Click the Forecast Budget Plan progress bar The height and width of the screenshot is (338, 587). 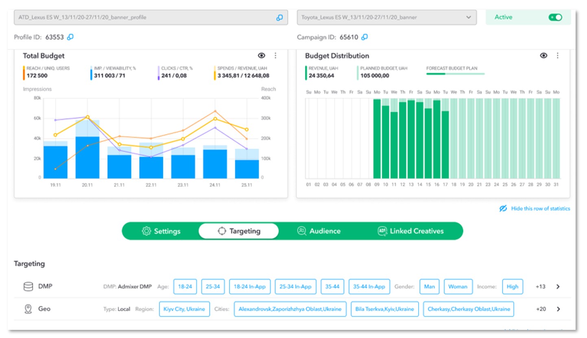pos(455,74)
